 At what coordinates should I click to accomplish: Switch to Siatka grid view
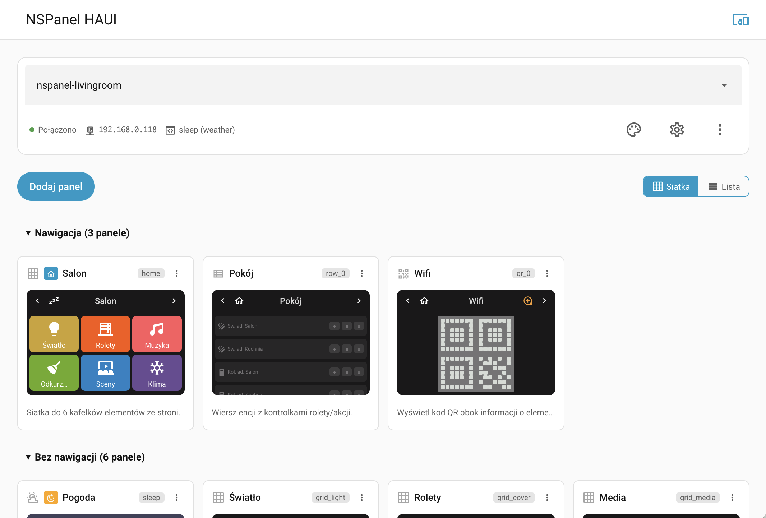[x=671, y=186]
